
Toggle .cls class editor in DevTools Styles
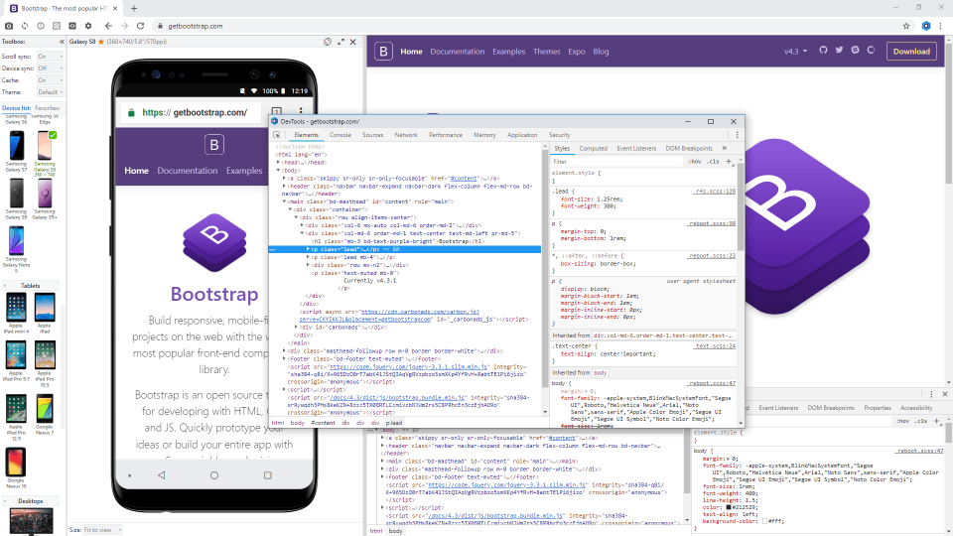coord(714,162)
